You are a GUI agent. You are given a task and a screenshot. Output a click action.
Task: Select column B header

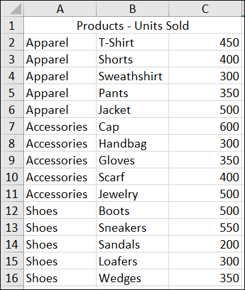(x=132, y=8)
